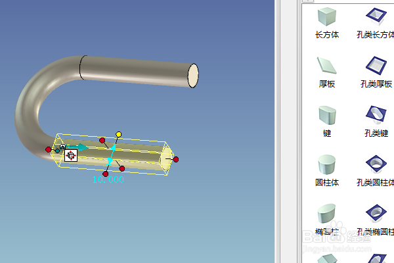
Task: Click the cream end face of upper pipe
Action: point(193,76)
